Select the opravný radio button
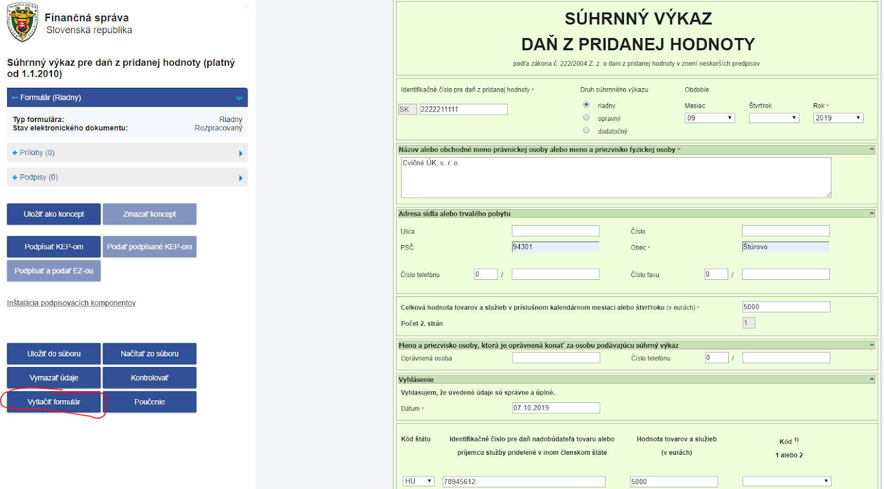884x489 pixels. point(586,118)
